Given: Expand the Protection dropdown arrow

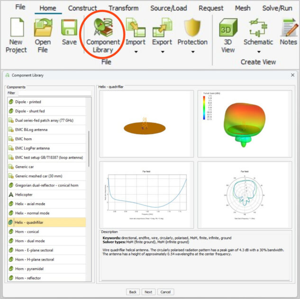Looking at the screenshot, I should 192,52.
